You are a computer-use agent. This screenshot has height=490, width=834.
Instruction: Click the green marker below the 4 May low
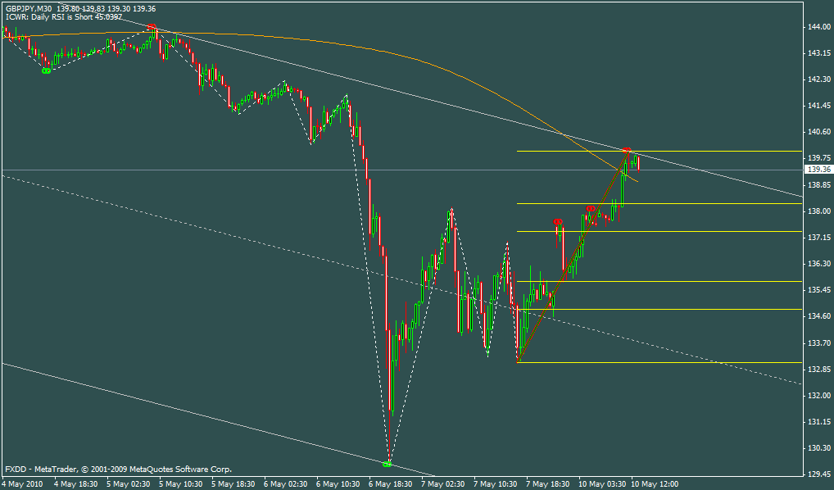tap(46, 70)
